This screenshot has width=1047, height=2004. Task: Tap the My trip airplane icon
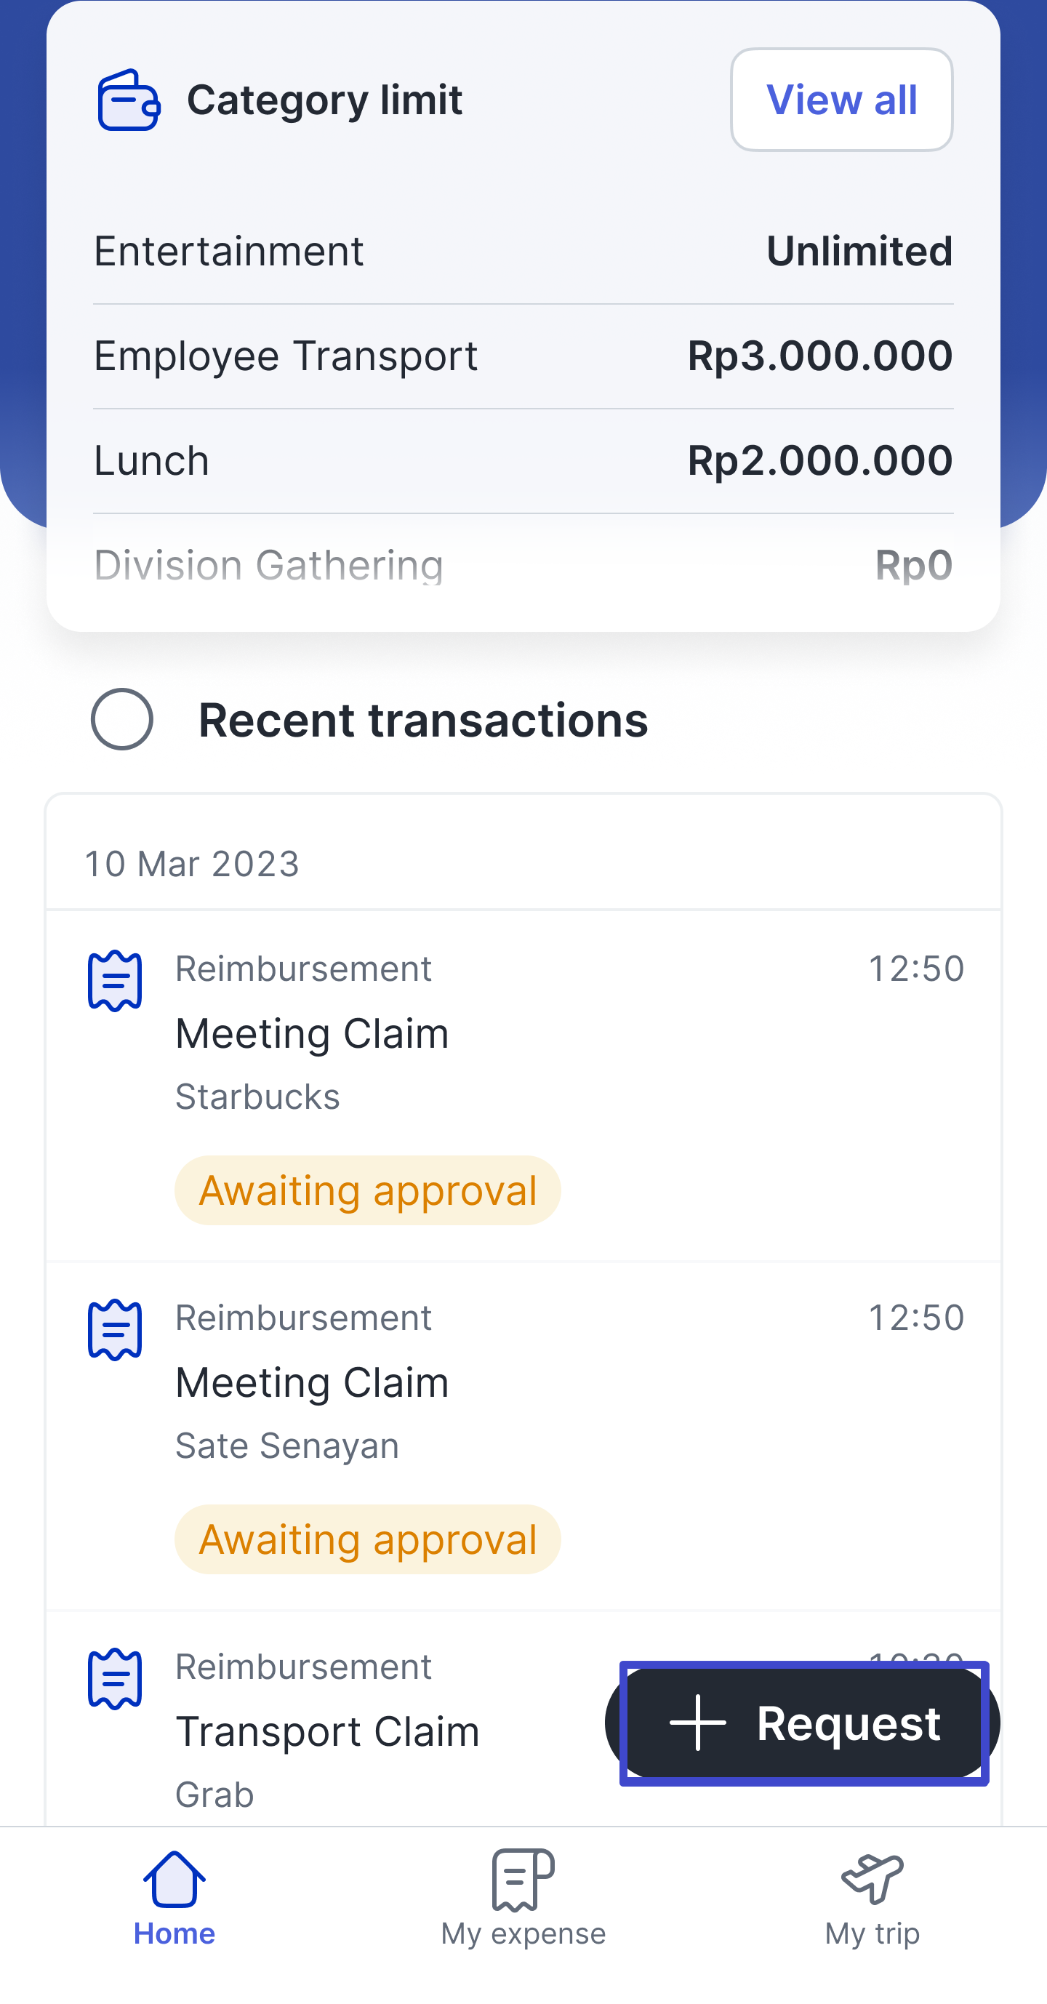click(872, 1879)
